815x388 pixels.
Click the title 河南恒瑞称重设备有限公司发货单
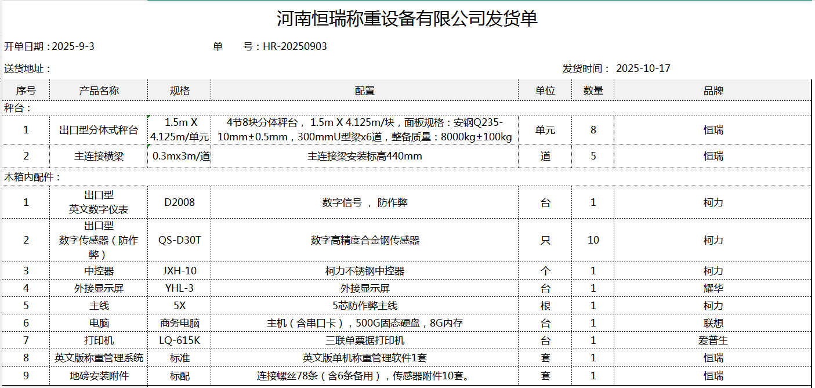point(407,19)
